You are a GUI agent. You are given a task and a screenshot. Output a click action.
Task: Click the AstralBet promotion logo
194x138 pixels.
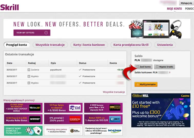coord(35,108)
